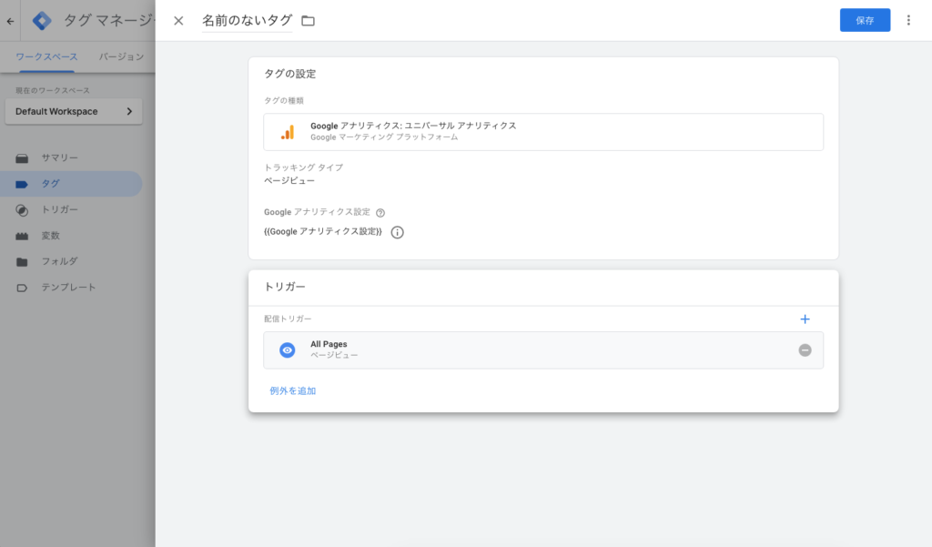Click the 例外を追加 link
Screen dimensions: 932x547
point(293,390)
